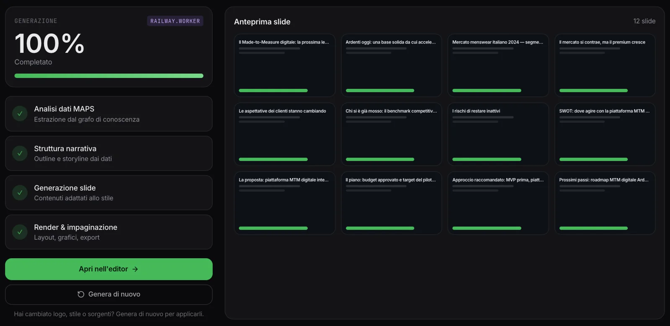
Task: Click the green generation progress bar
Action: click(x=109, y=76)
